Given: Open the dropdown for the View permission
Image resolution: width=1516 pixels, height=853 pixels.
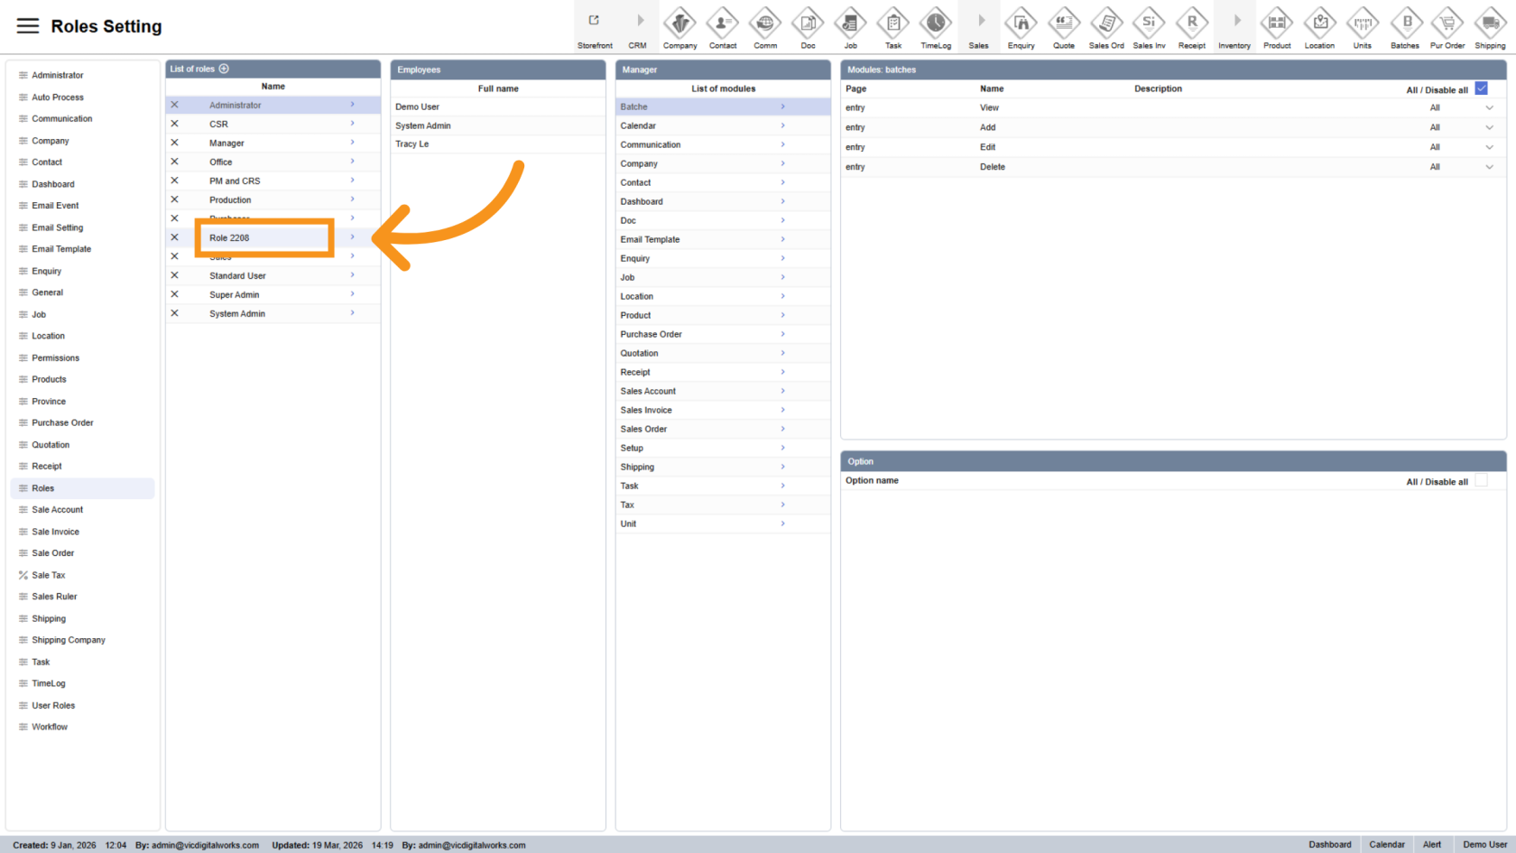Looking at the screenshot, I should point(1489,108).
